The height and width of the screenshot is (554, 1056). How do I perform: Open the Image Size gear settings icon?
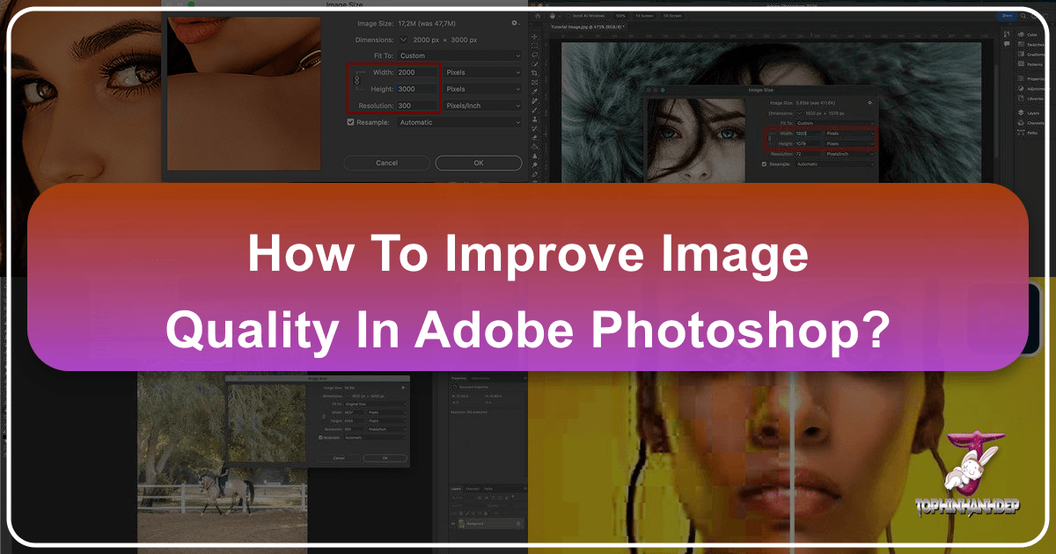click(514, 23)
